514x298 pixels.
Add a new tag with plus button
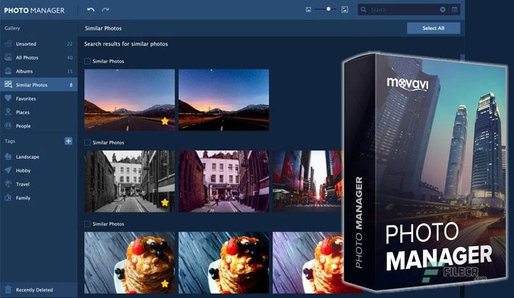click(68, 141)
